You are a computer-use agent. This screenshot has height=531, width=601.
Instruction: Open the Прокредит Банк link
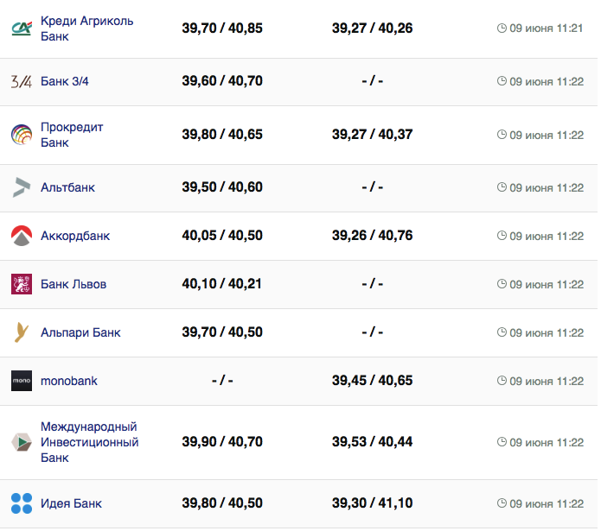72,135
